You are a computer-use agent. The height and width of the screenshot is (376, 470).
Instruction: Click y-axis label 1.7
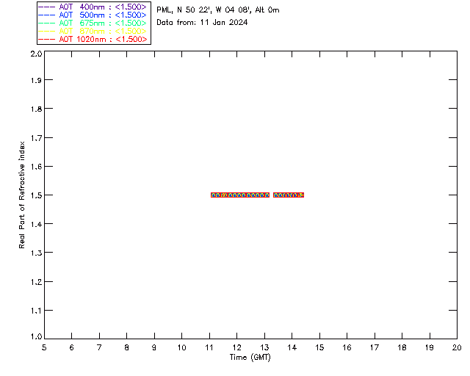click(x=36, y=138)
